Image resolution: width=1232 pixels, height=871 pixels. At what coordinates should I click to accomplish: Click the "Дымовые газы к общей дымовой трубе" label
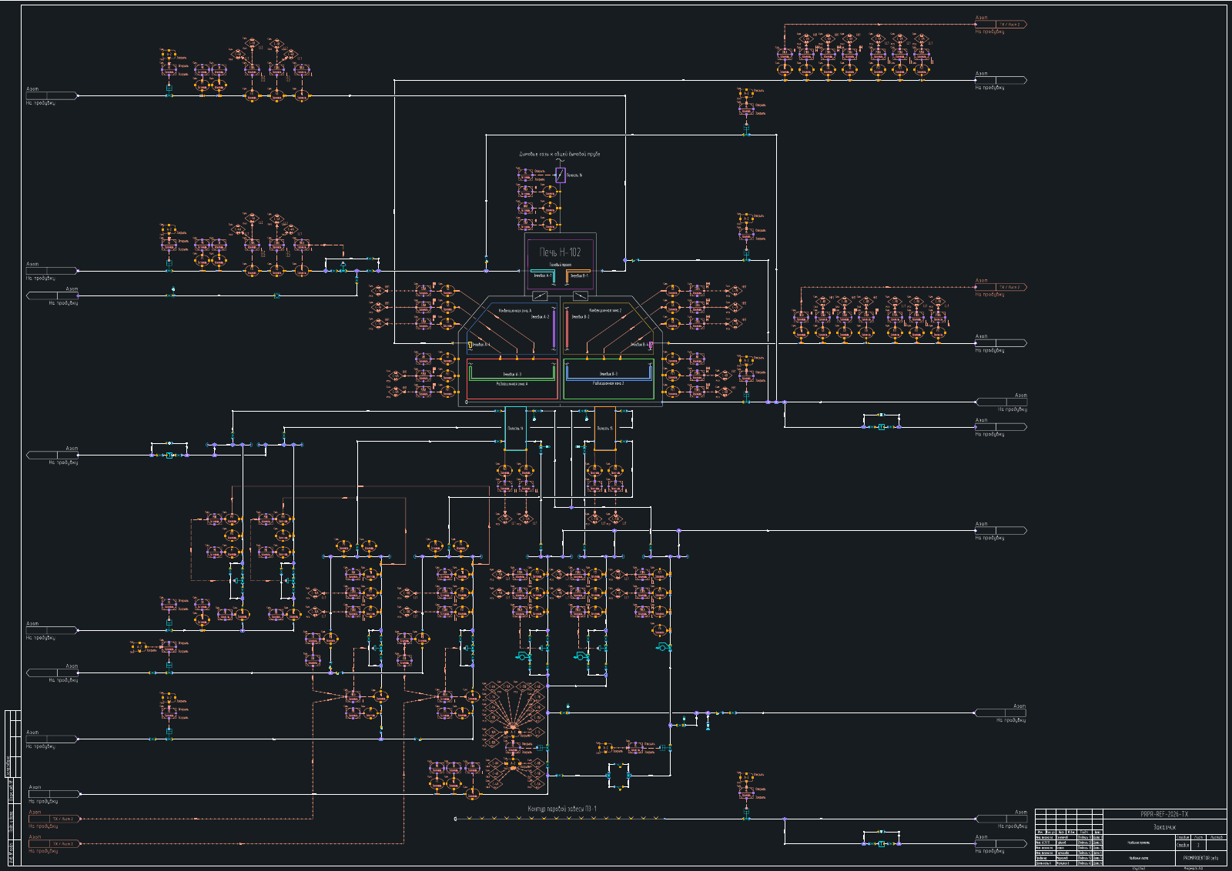pyautogui.click(x=560, y=154)
